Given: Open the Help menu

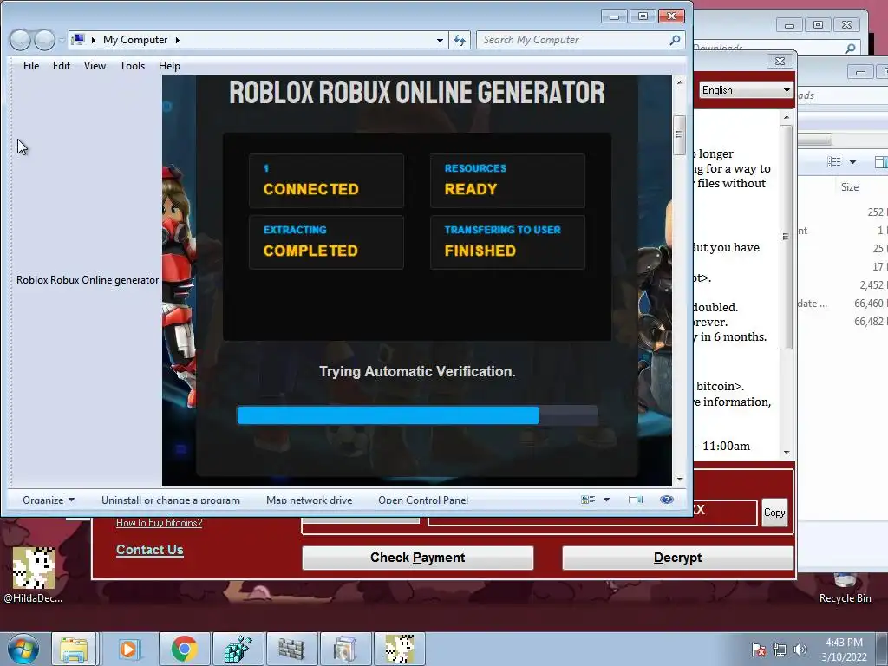Looking at the screenshot, I should [169, 66].
